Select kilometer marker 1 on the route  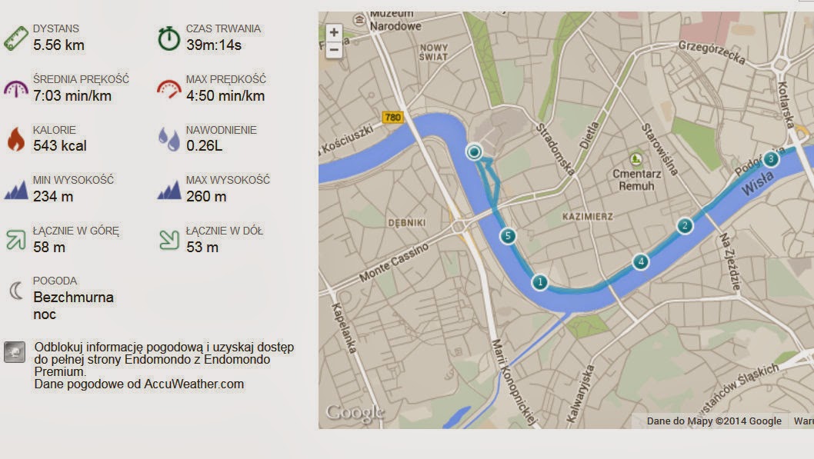(x=540, y=283)
